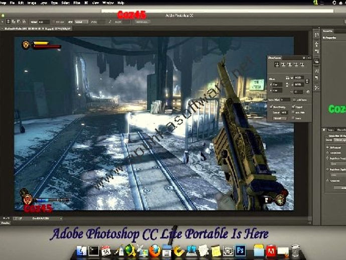Click the overlay Opacity value field
The height and width of the screenshot is (260, 346).
pyautogui.click(x=284, y=112)
